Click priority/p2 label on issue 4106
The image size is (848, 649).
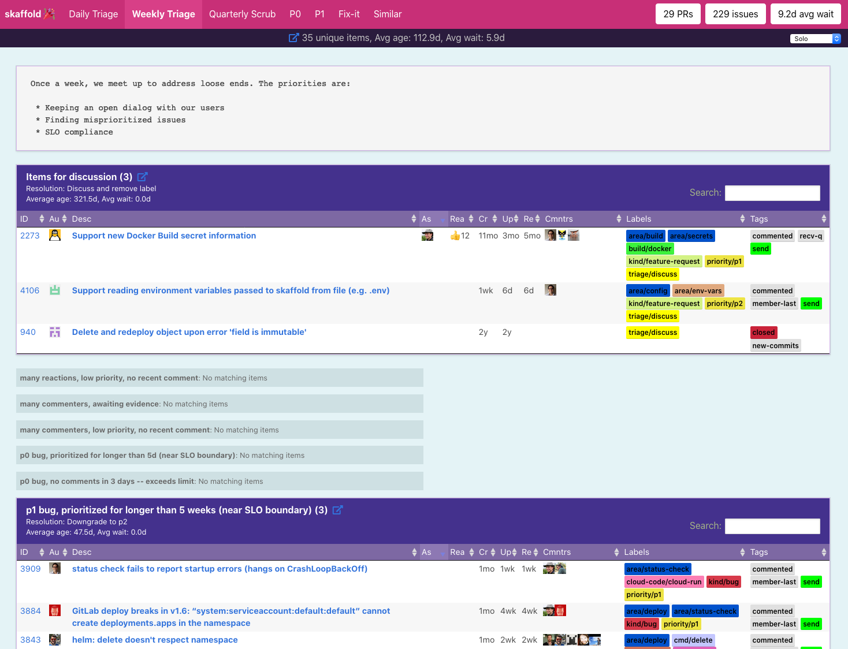724,303
